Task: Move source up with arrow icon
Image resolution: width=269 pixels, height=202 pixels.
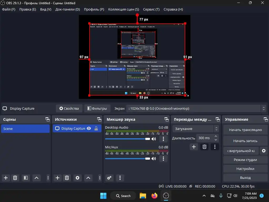Action: click(x=88, y=178)
